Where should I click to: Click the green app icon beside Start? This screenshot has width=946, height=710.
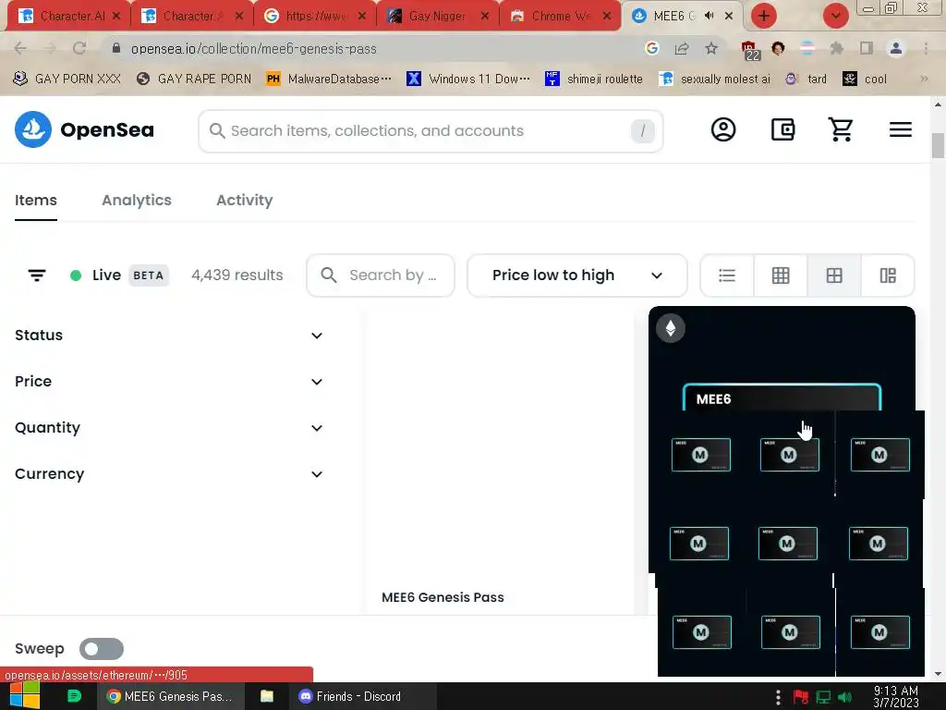tap(74, 696)
